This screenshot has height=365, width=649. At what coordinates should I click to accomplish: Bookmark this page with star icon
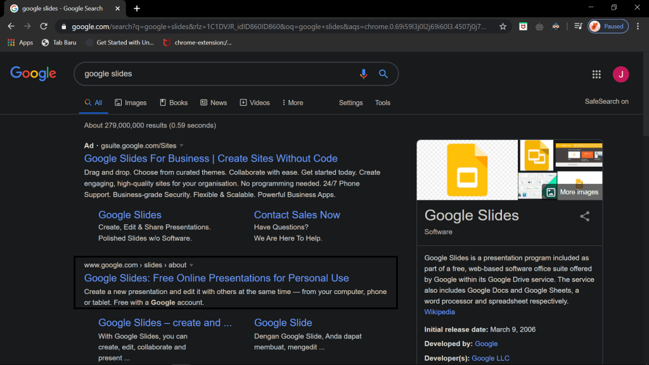pos(503,27)
